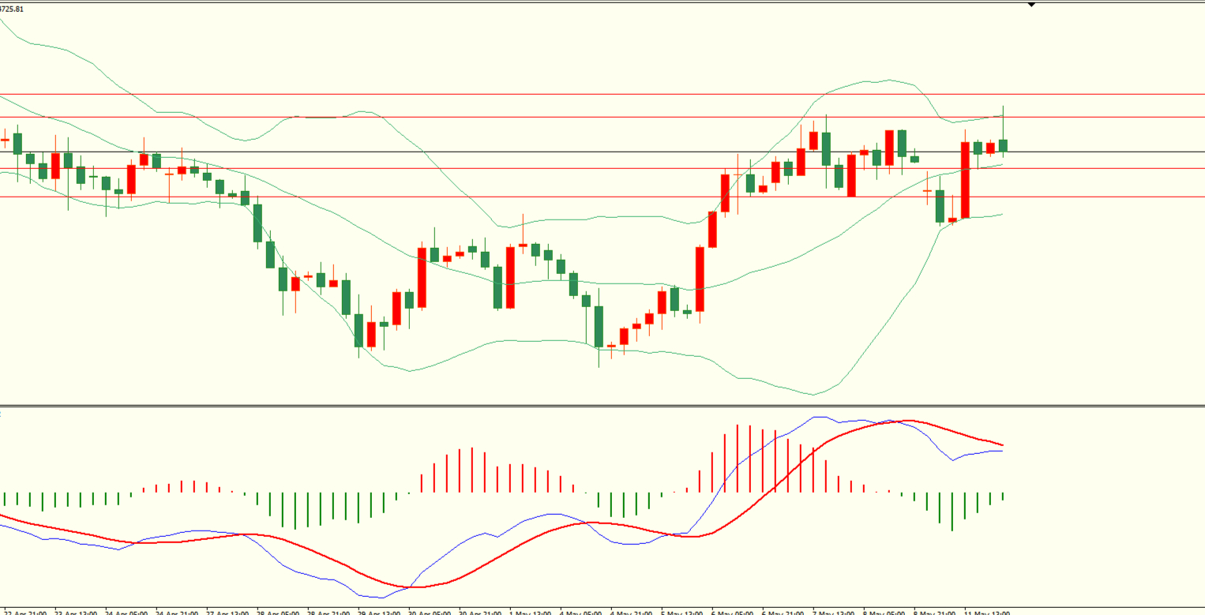Click the last green candle on the chart
Screen dimensions: 1205x615
tap(1004, 144)
